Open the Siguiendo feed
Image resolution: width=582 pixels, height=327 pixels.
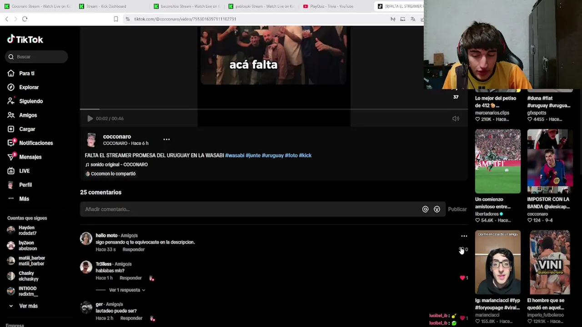[x=30, y=101]
